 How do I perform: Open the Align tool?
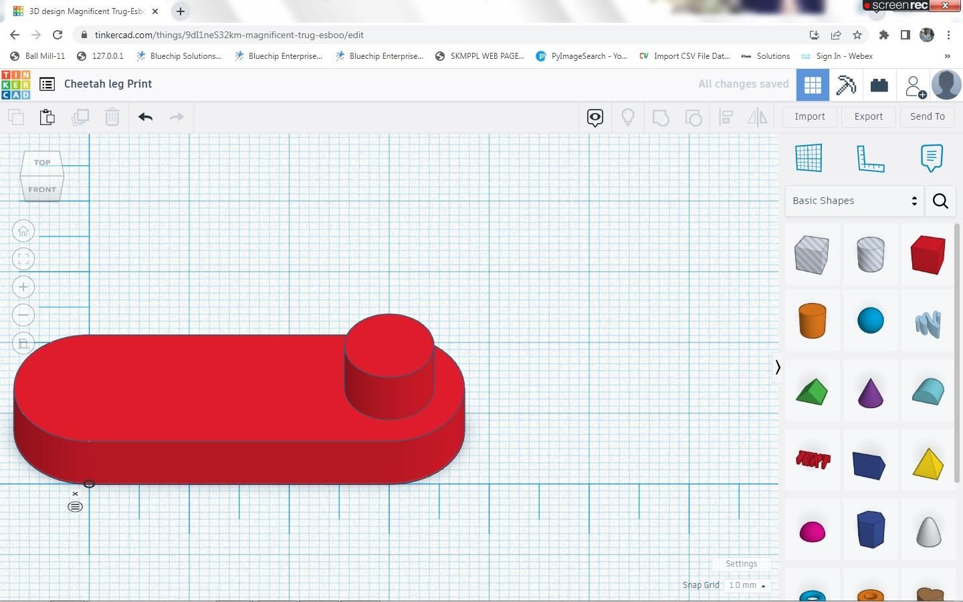point(726,117)
